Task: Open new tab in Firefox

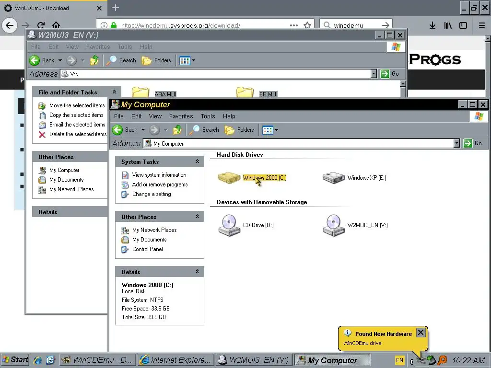Action: (116, 8)
